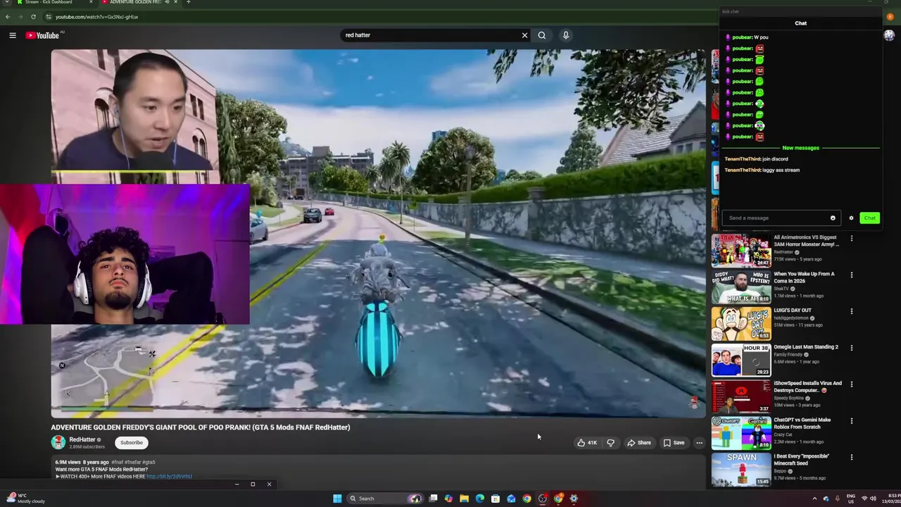This screenshot has width=901, height=507.
Task: Select the #fnaf hashtag in description
Action: pyautogui.click(x=117, y=462)
